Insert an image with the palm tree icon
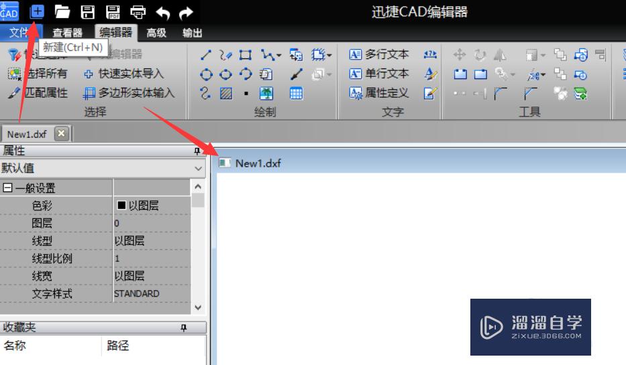The height and width of the screenshot is (365, 626). [x=266, y=94]
